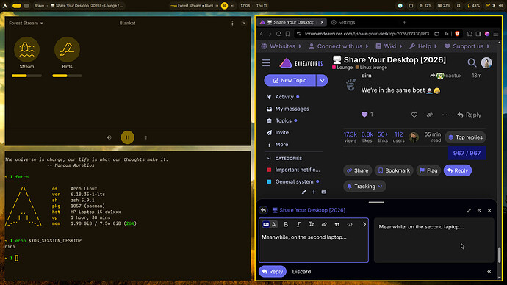Open the dropdown arrow beside New Topic
Screen dimensions: 507x285
322,81
